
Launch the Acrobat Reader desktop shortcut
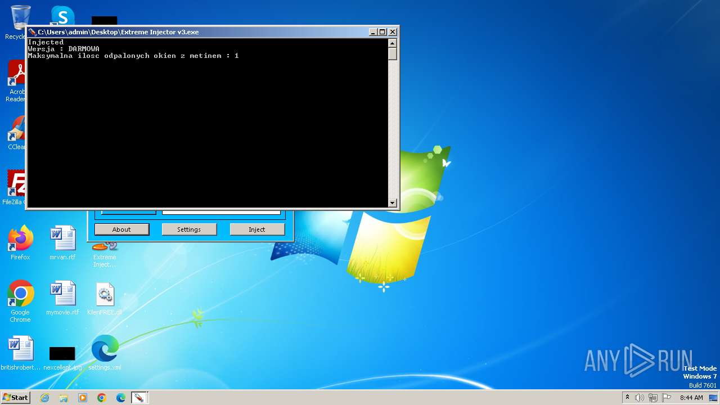pos(17,80)
